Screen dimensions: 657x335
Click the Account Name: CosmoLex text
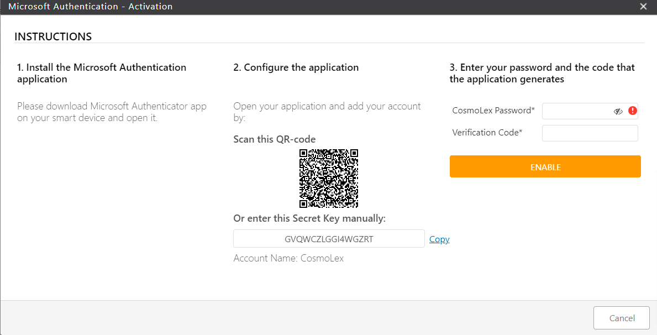point(288,258)
